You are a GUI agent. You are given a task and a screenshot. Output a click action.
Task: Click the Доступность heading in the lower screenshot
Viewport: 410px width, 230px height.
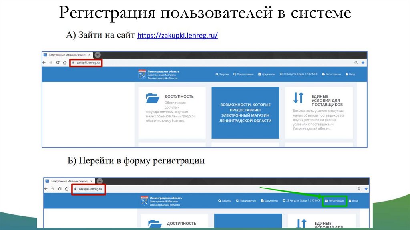[181, 224]
